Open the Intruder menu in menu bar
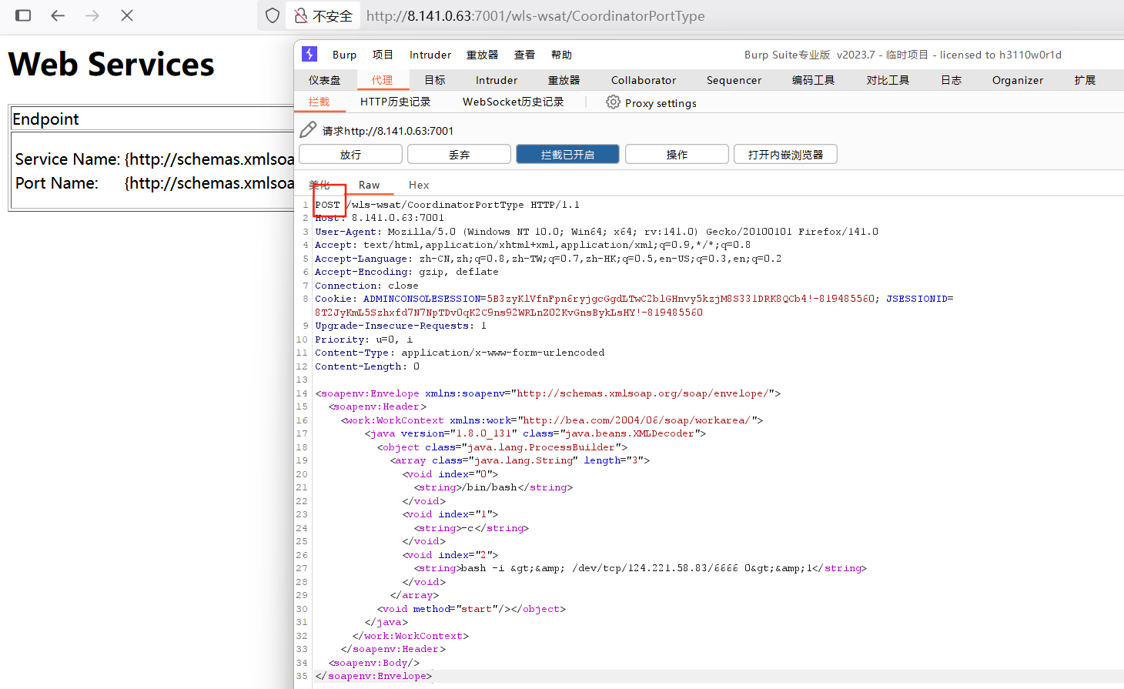The width and height of the screenshot is (1124, 689). (430, 55)
